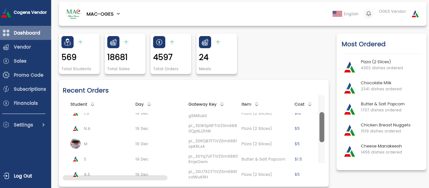The image size is (429, 188).
Task: Open the Vendor menu item
Action: tap(22, 47)
